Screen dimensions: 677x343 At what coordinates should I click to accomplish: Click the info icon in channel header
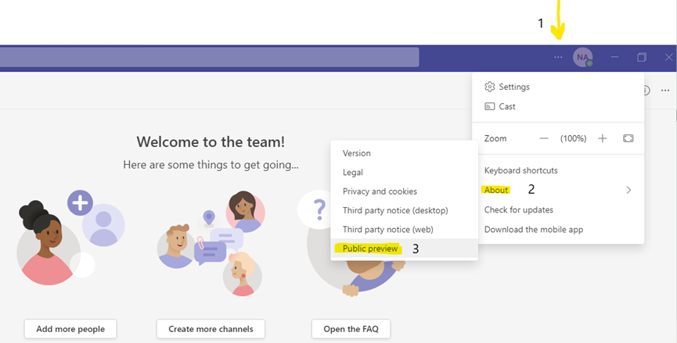click(646, 91)
